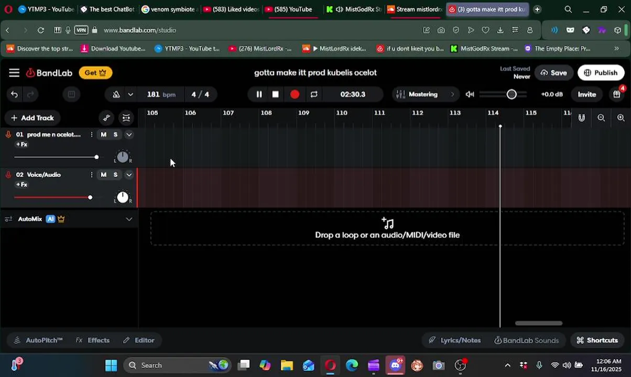631x377 pixels.
Task: Expand track 02 dropdown chevron
Action: 129,175
